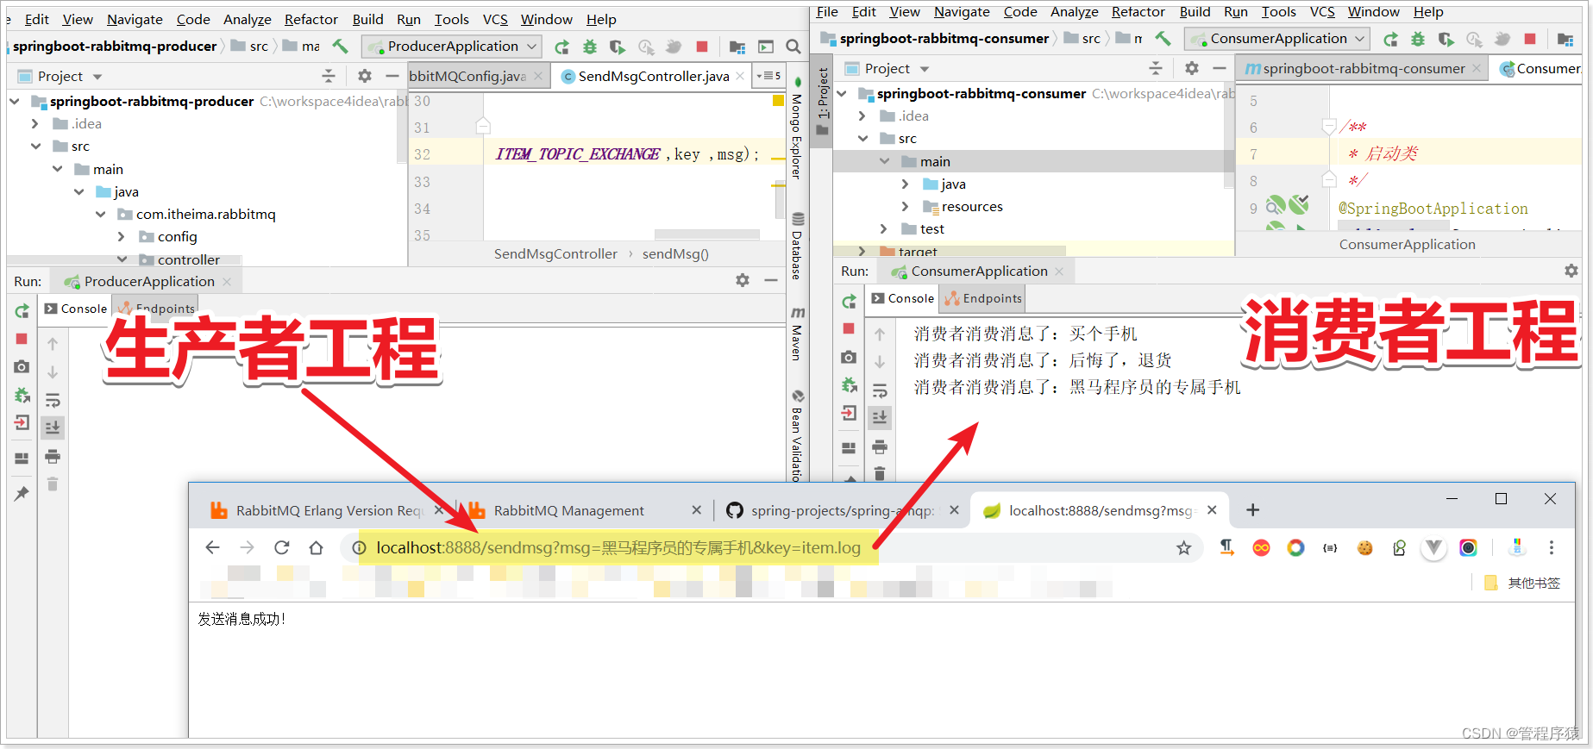Image resolution: width=1593 pixels, height=749 pixels.
Task: Click sendMsg() breadcrumb in producer editor
Action: [675, 253]
